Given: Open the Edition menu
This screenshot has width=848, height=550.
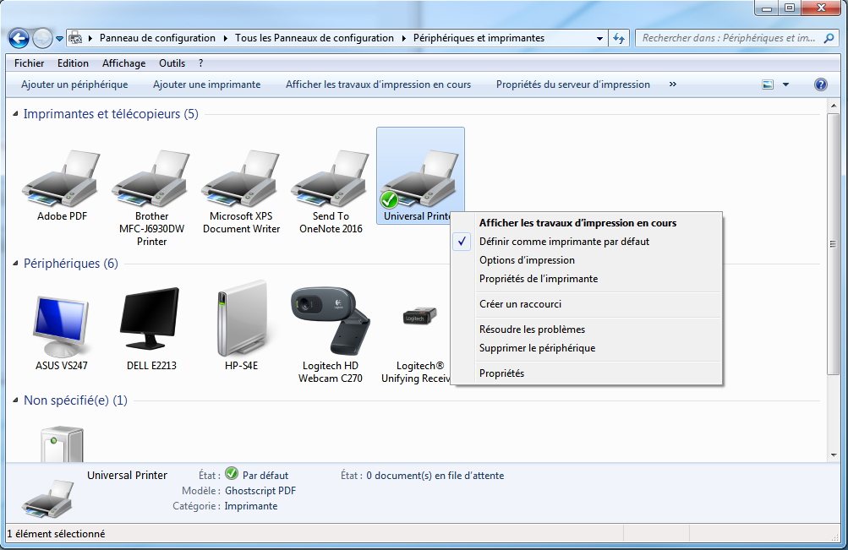Looking at the screenshot, I should point(73,63).
